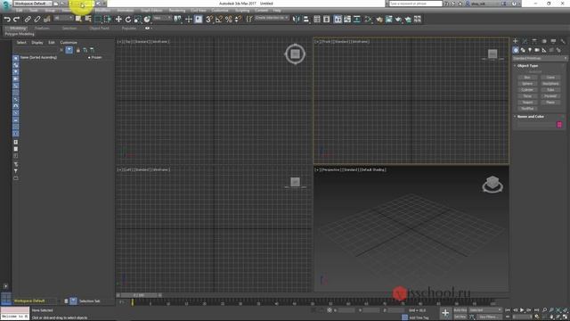This screenshot has height=321, width=570.
Task: Click the Sphere primitive button
Action: coord(527,84)
